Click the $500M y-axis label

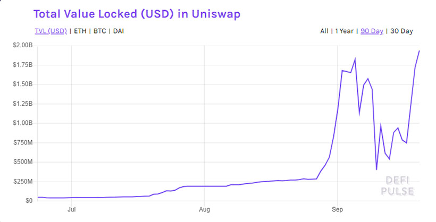click(x=22, y=162)
